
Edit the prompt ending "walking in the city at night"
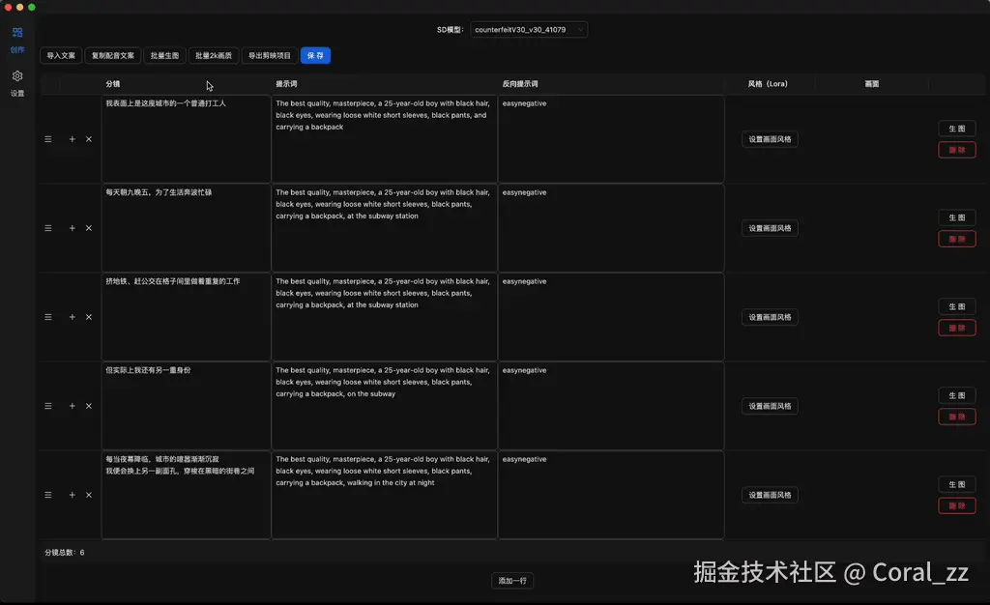pyautogui.click(x=385, y=495)
